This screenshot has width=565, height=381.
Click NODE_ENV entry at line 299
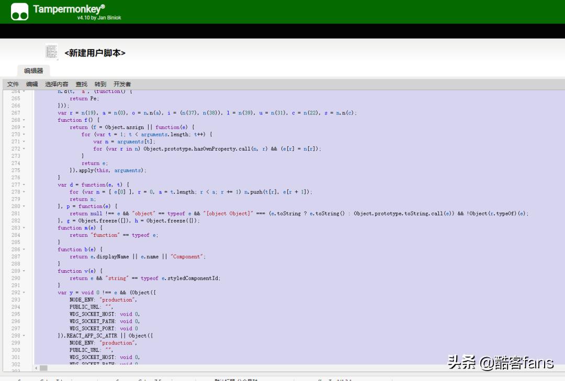pyautogui.click(x=103, y=343)
